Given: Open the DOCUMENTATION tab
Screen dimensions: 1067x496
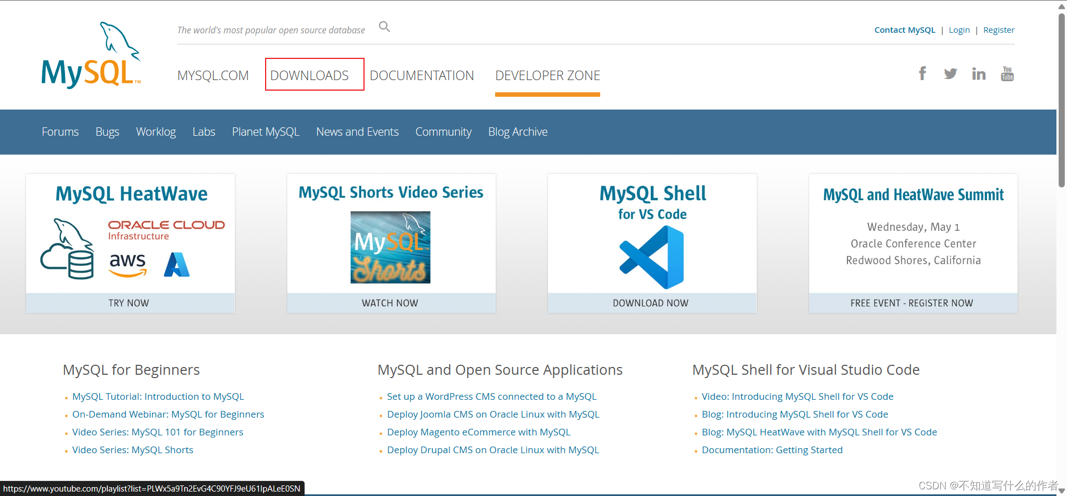Looking at the screenshot, I should (x=422, y=76).
